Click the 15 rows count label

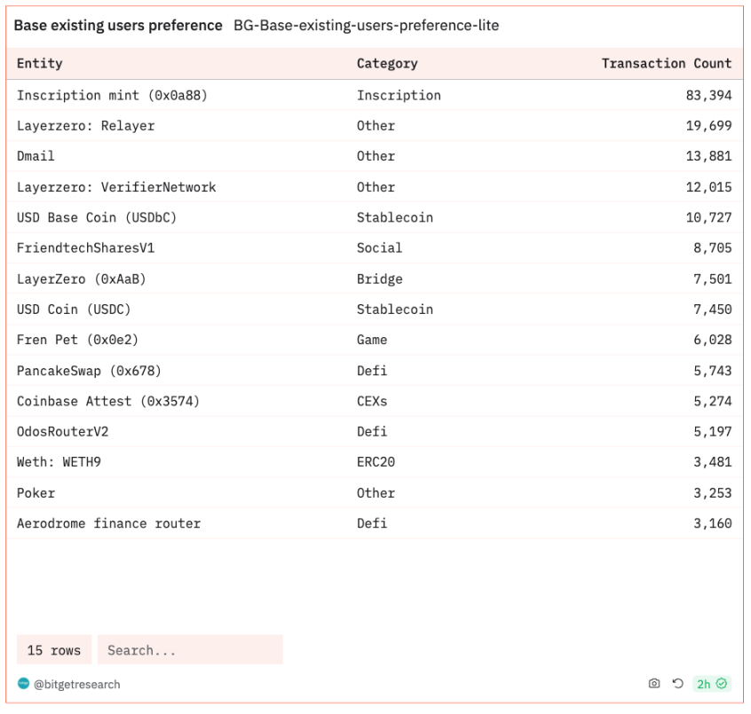point(54,650)
